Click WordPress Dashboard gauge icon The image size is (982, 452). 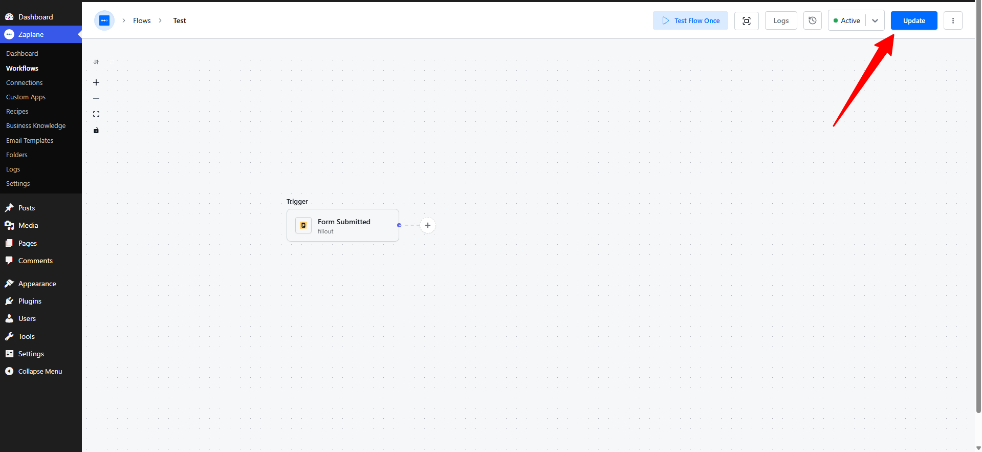click(9, 17)
